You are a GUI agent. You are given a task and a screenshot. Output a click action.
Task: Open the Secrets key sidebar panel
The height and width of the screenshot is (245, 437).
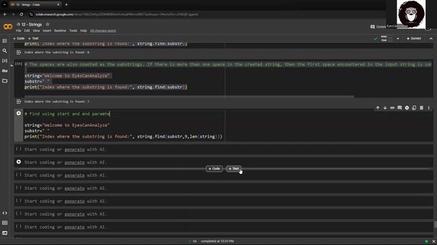(x=5, y=71)
